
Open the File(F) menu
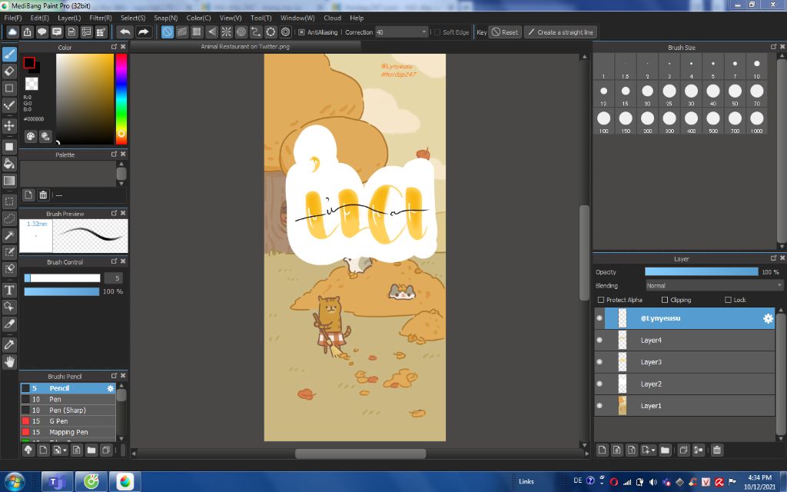[13, 18]
